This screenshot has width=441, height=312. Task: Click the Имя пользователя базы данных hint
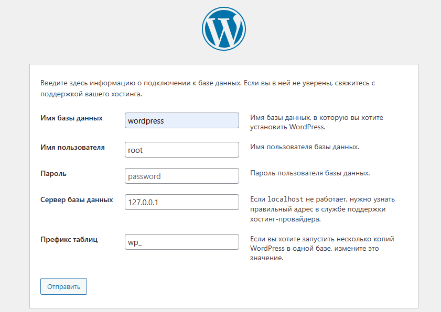coord(305,147)
